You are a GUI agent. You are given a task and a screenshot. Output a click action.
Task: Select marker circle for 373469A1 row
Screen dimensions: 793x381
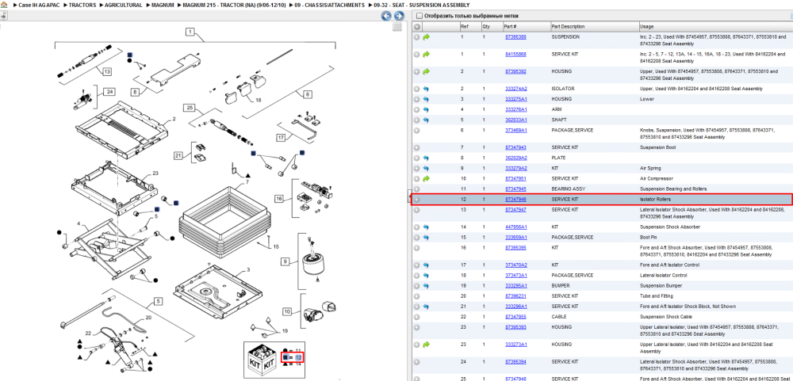(417, 131)
